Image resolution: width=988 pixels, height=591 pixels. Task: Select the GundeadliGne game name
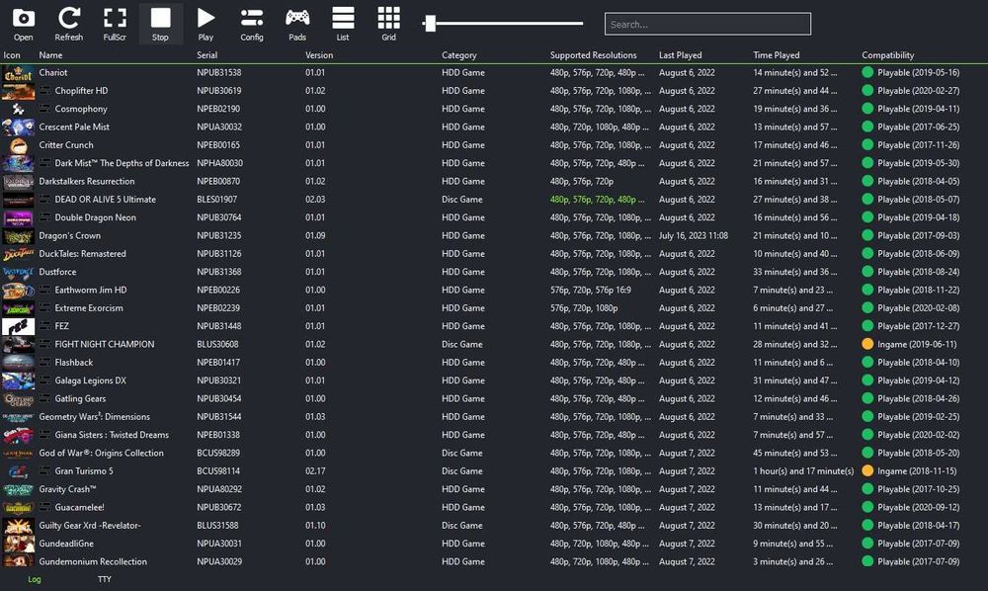click(x=66, y=544)
